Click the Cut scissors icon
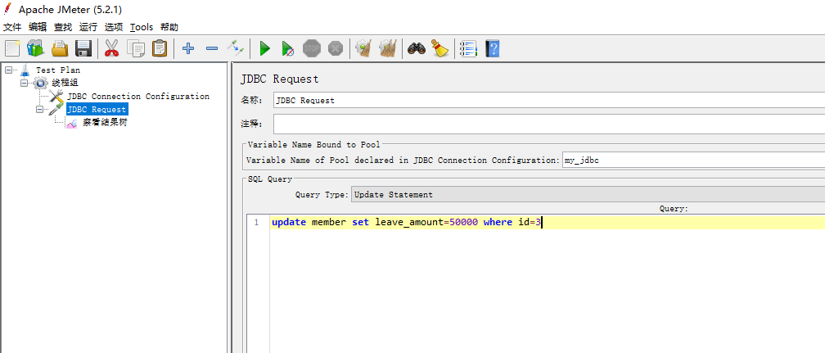Viewport: 825px width, 353px height. [112, 48]
